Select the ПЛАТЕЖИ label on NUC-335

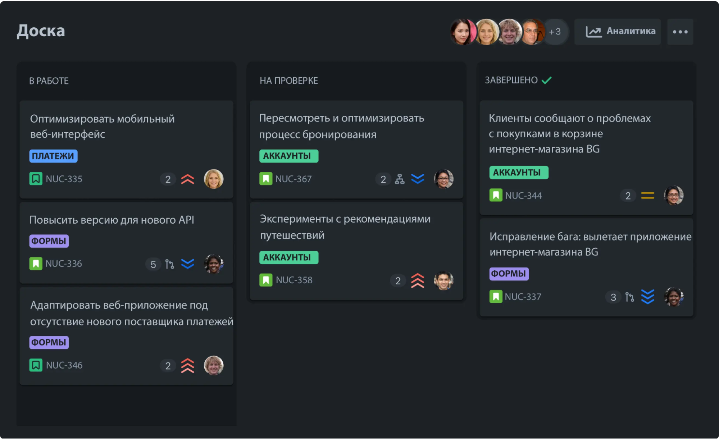53,156
